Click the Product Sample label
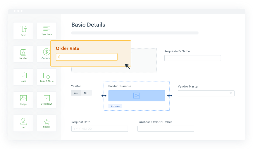The width and height of the screenshot is (253, 149). click(x=120, y=86)
